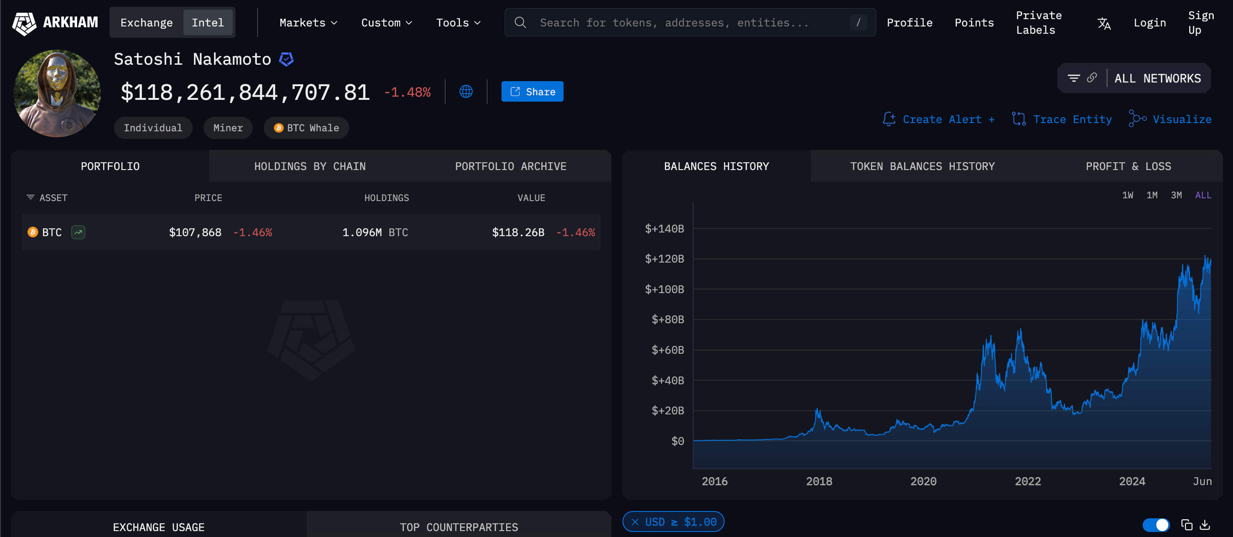Viewport: 1233px width, 537px height.
Task: Click Sign Up
Action: [x=1201, y=22]
